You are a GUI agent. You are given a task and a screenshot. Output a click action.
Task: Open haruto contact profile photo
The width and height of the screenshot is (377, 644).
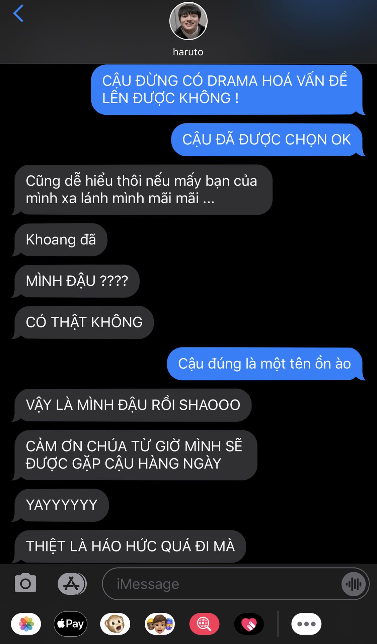click(x=189, y=21)
